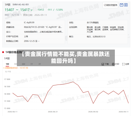Screen dimensions: 132x116
Task: Select the 1Y time range tab
Action: click(x=32, y=64)
